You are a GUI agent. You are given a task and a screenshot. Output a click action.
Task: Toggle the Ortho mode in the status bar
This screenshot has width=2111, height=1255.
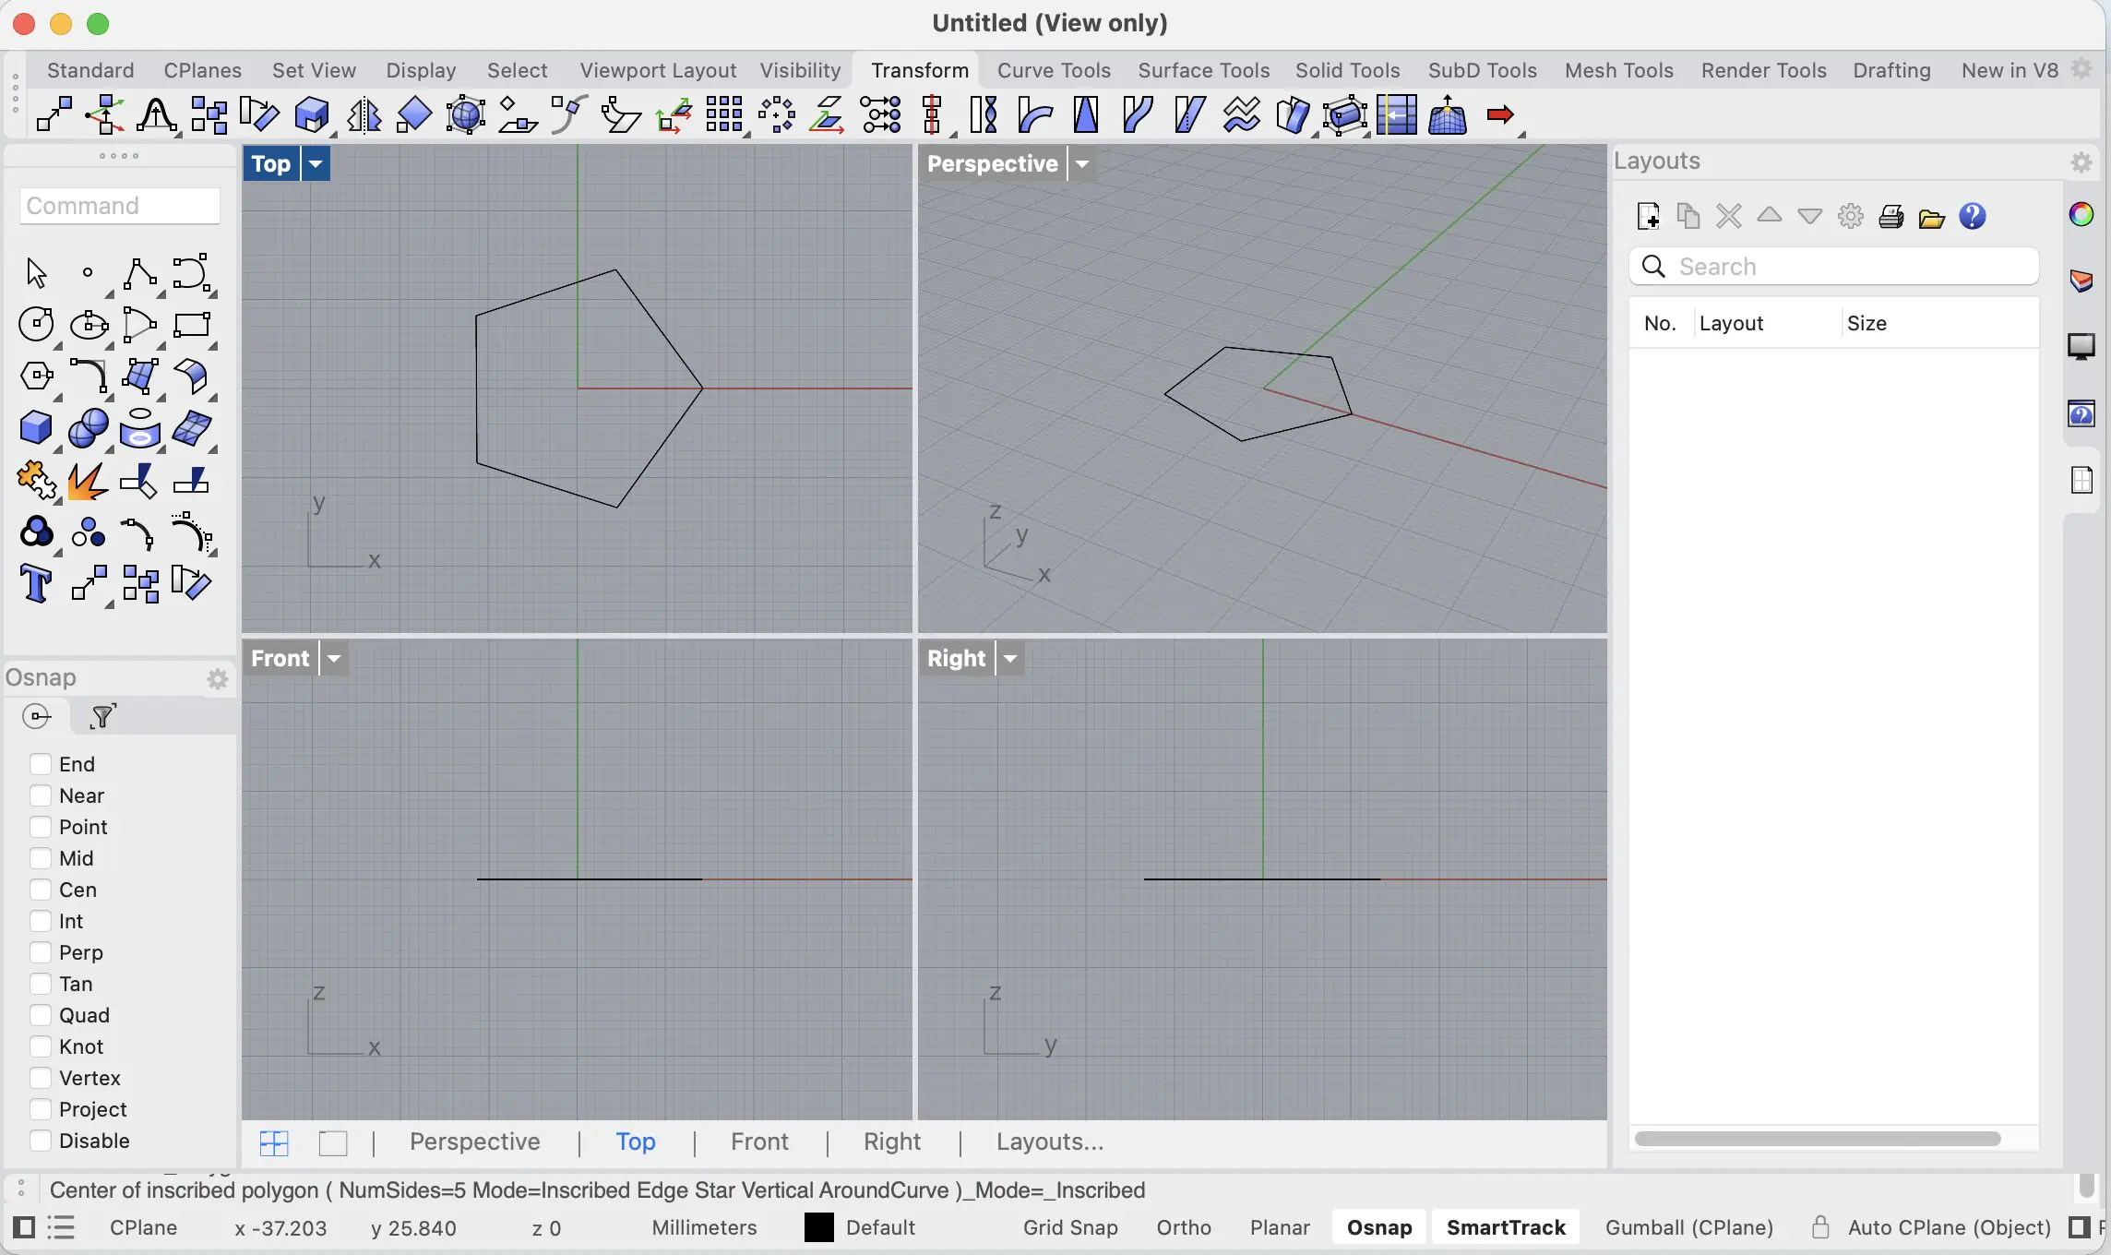pos(1184,1227)
